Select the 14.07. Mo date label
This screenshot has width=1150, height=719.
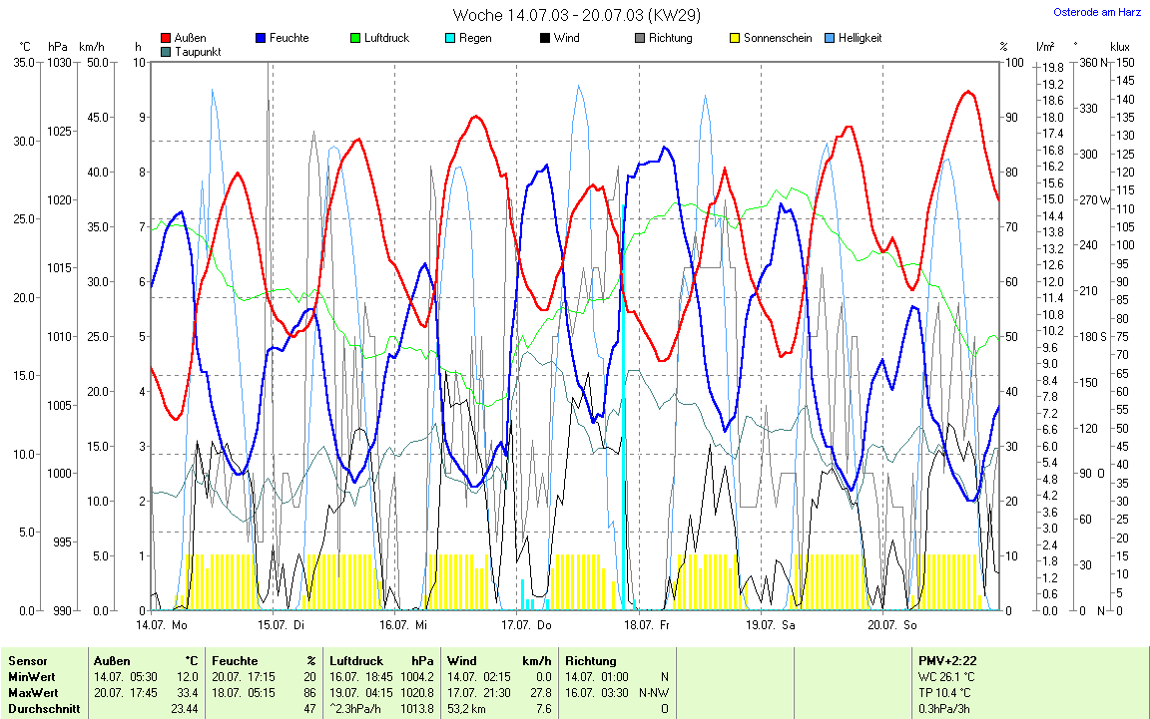click(161, 625)
